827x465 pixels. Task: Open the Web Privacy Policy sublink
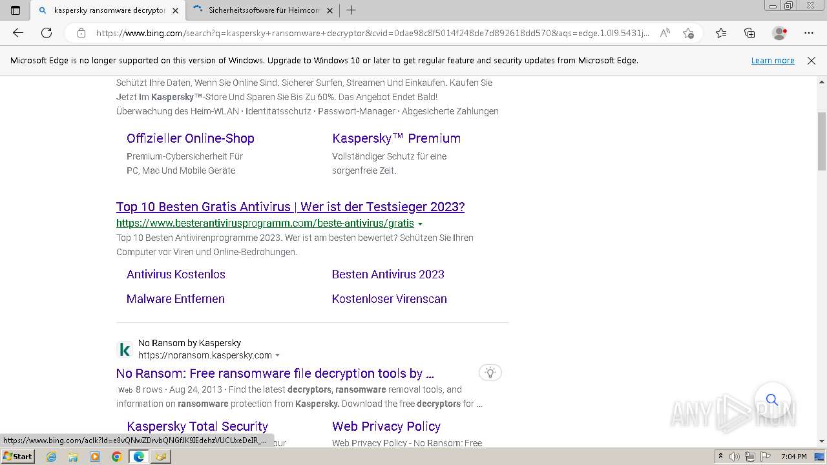click(x=386, y=426)
